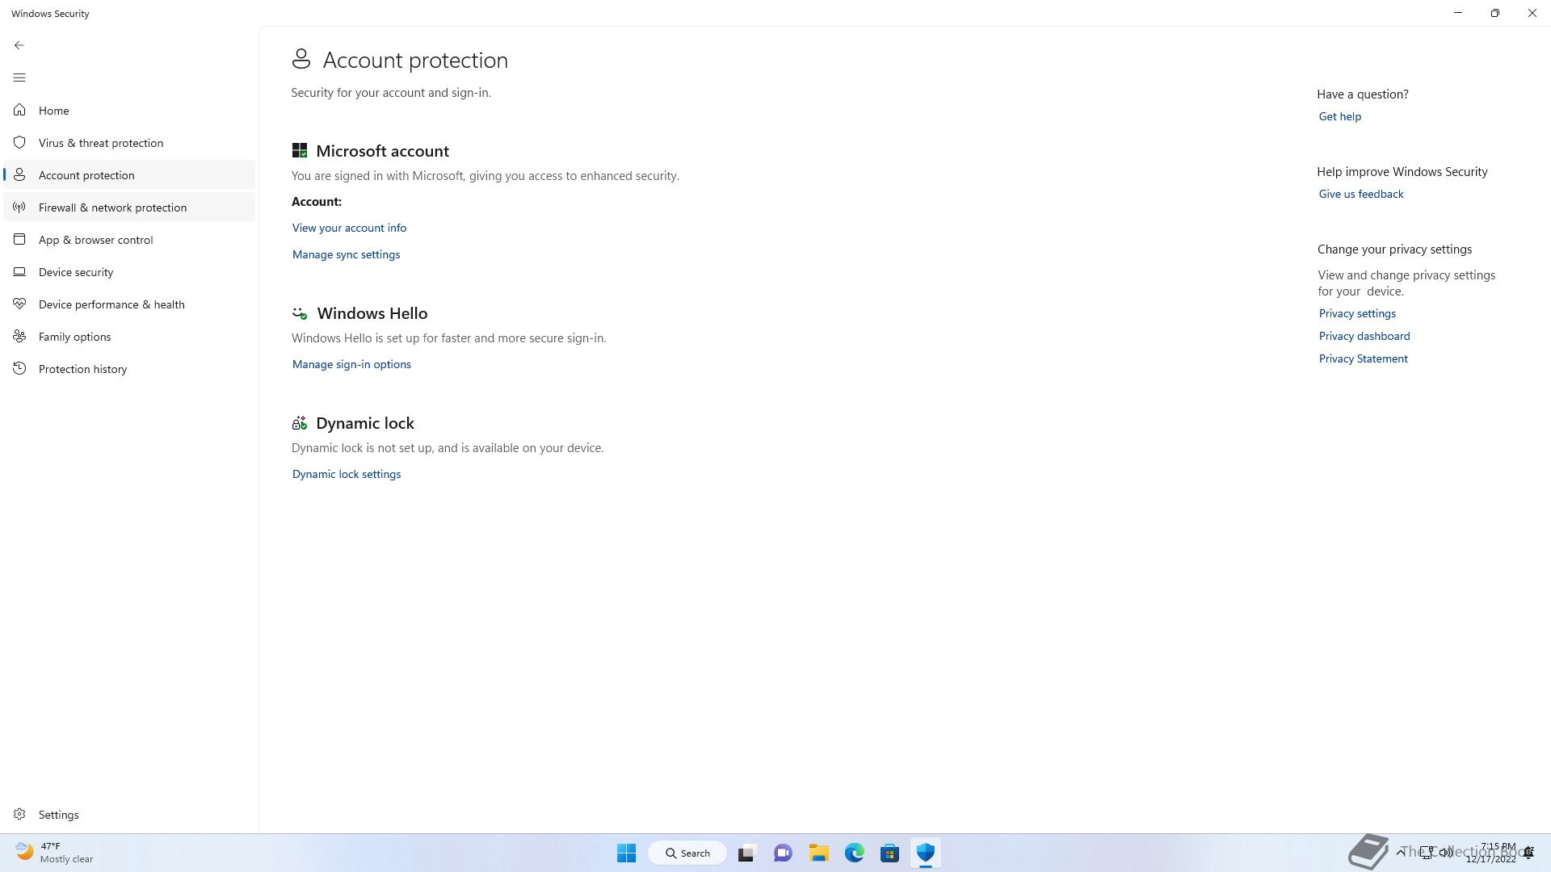The height and width of the screenshot is (872, 1551).
Task: Click the Account protection person icon in sidebar
Action: (x=19, y=174)
